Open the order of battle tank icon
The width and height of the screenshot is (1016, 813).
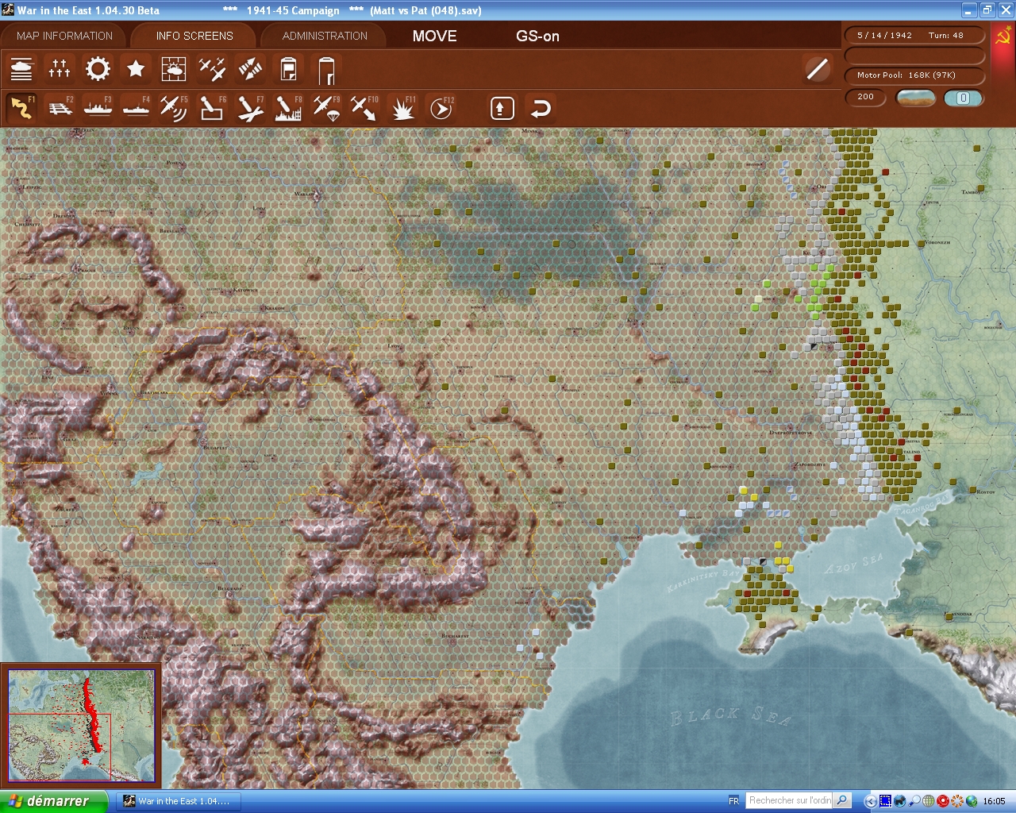click(x=21, y=69)
